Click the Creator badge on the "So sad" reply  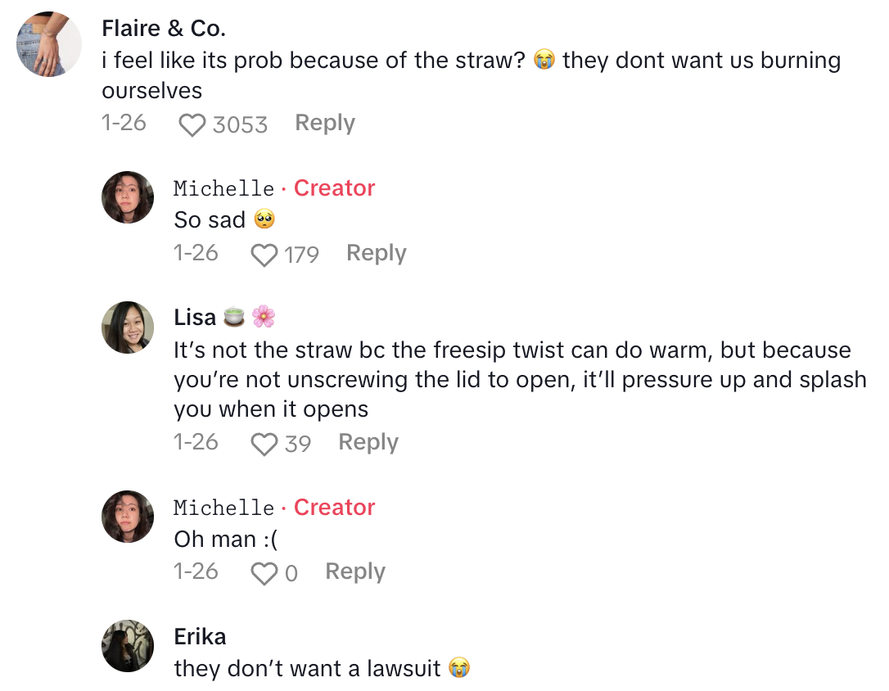click(x=334, y=188)
